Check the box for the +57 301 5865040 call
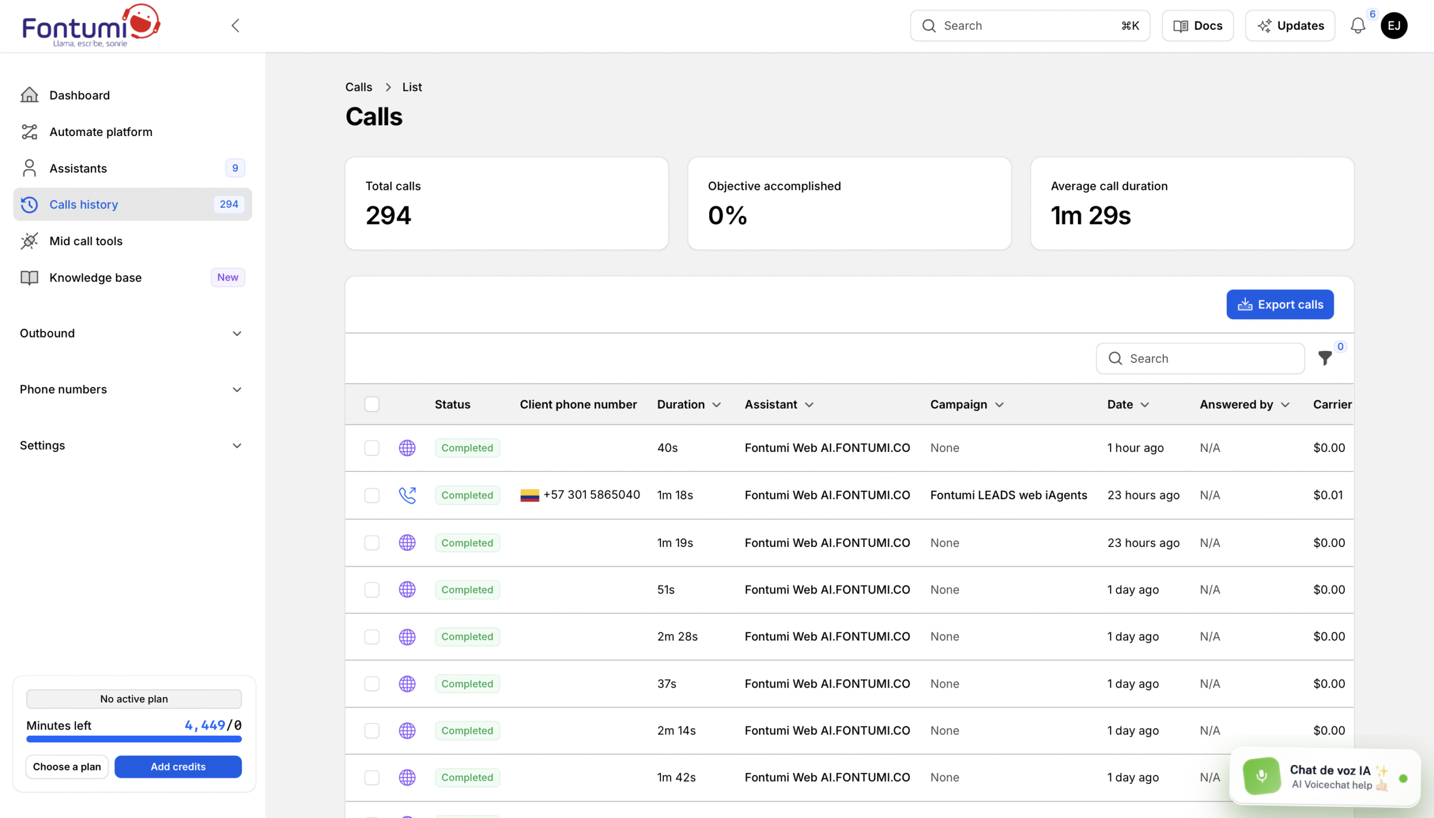Image resolution: width=1434 pixels, height=818 pixels. [x=371, y=495]
